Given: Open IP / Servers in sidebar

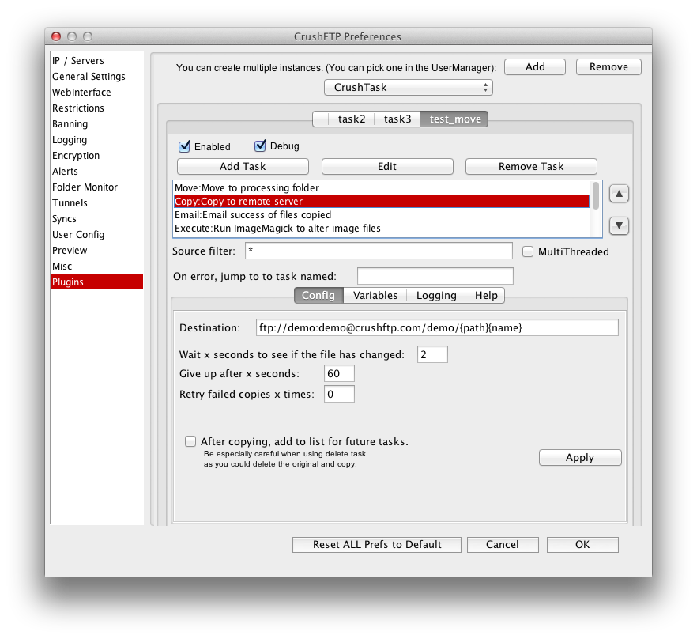Looking at the screenshot, I should pos(97,61).
